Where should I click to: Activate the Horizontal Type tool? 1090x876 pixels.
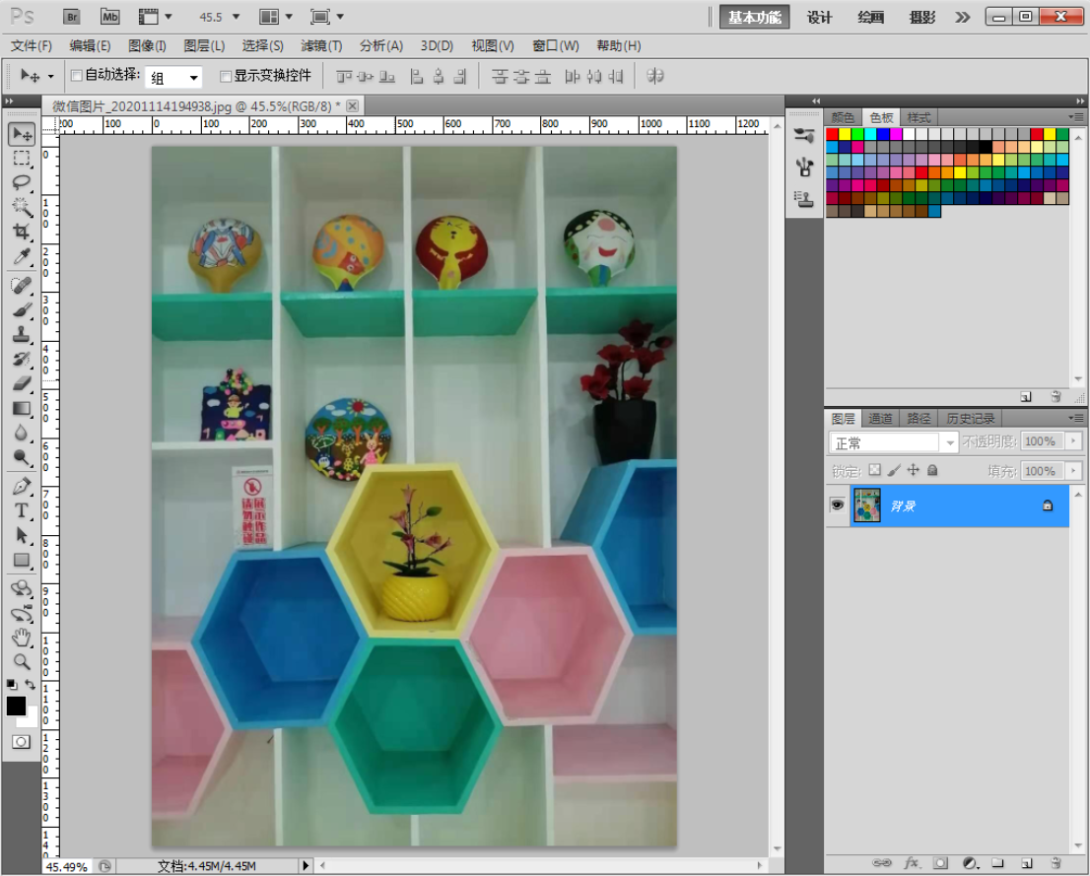pos(22,510)
